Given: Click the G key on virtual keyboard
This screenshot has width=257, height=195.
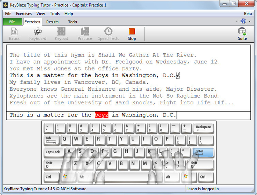Looking at the screenshot, I should pos(116,152).
